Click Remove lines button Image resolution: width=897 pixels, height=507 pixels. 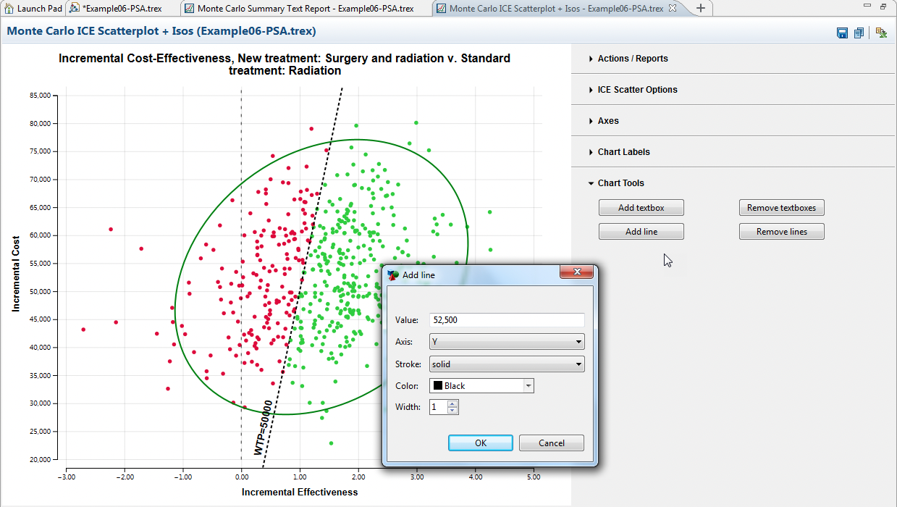(781, 231)
